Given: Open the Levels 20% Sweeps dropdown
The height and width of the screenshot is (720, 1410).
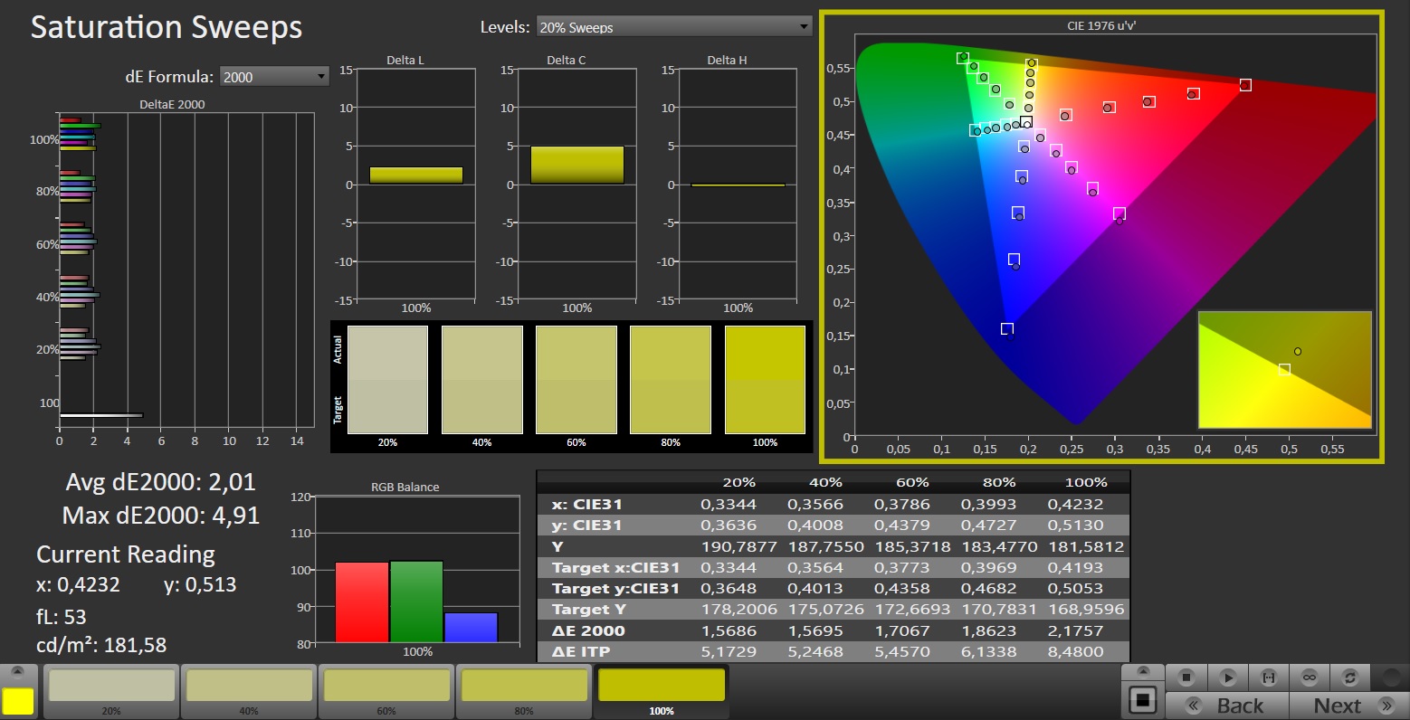Looking at the screenshot, I should 674,27.
